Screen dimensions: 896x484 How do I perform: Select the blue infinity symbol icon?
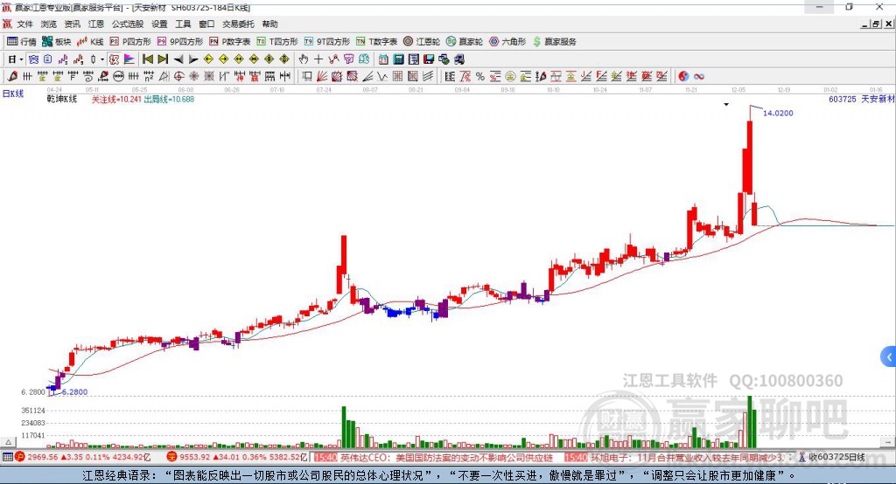tap(699, 77)
